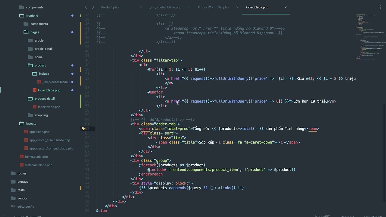Select the components folder inside frontend
The height and width of the screenshot is (217, 386).
tap(39, 24)
